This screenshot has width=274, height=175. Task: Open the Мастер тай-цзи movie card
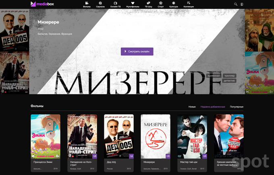click(192, 136)
